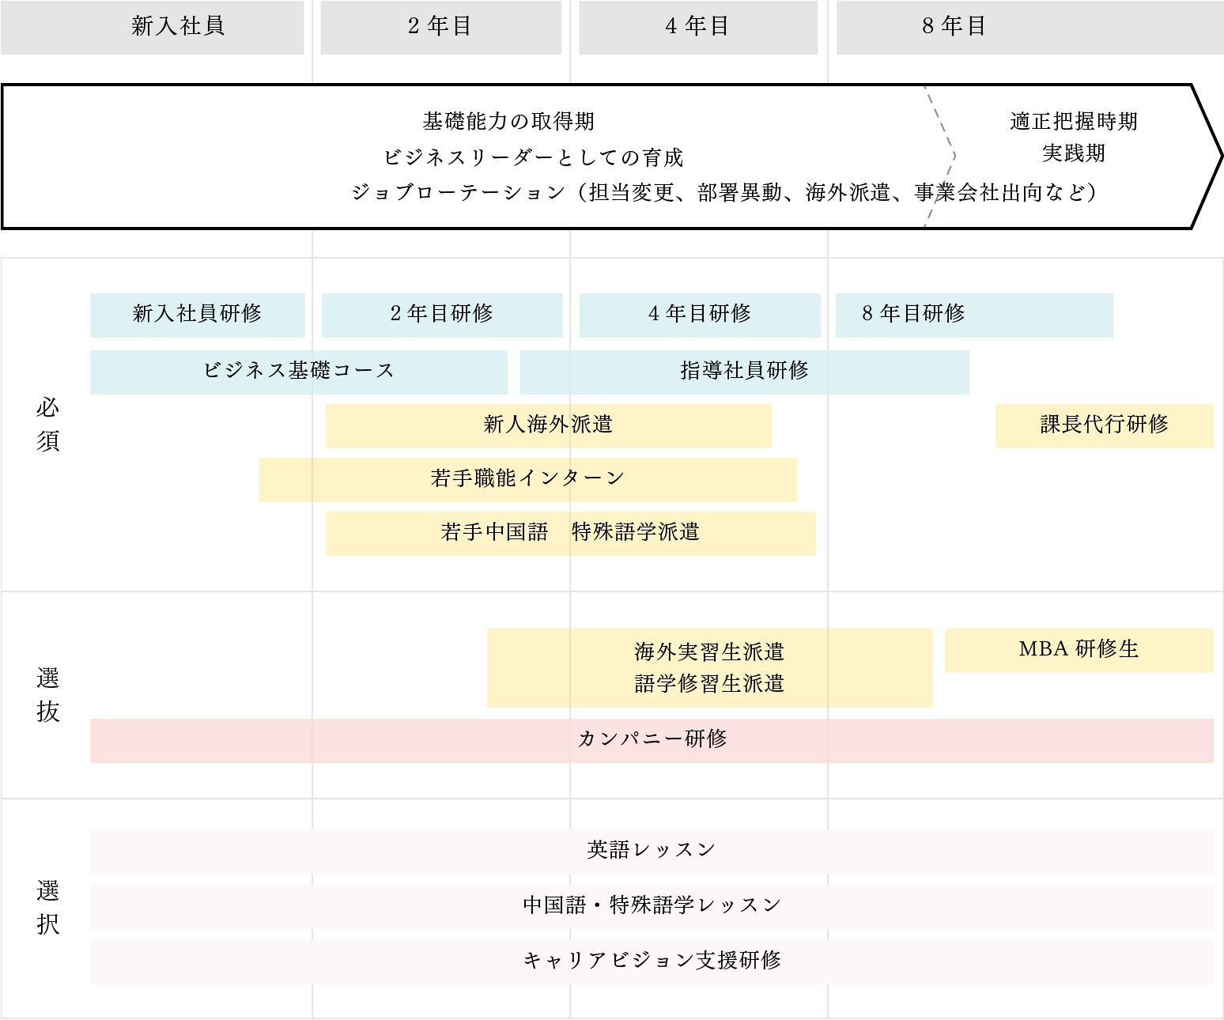Select the 若手中国語 特殊語学派遣 bar
The image size is (1224, 1020).
click(570, 533)
